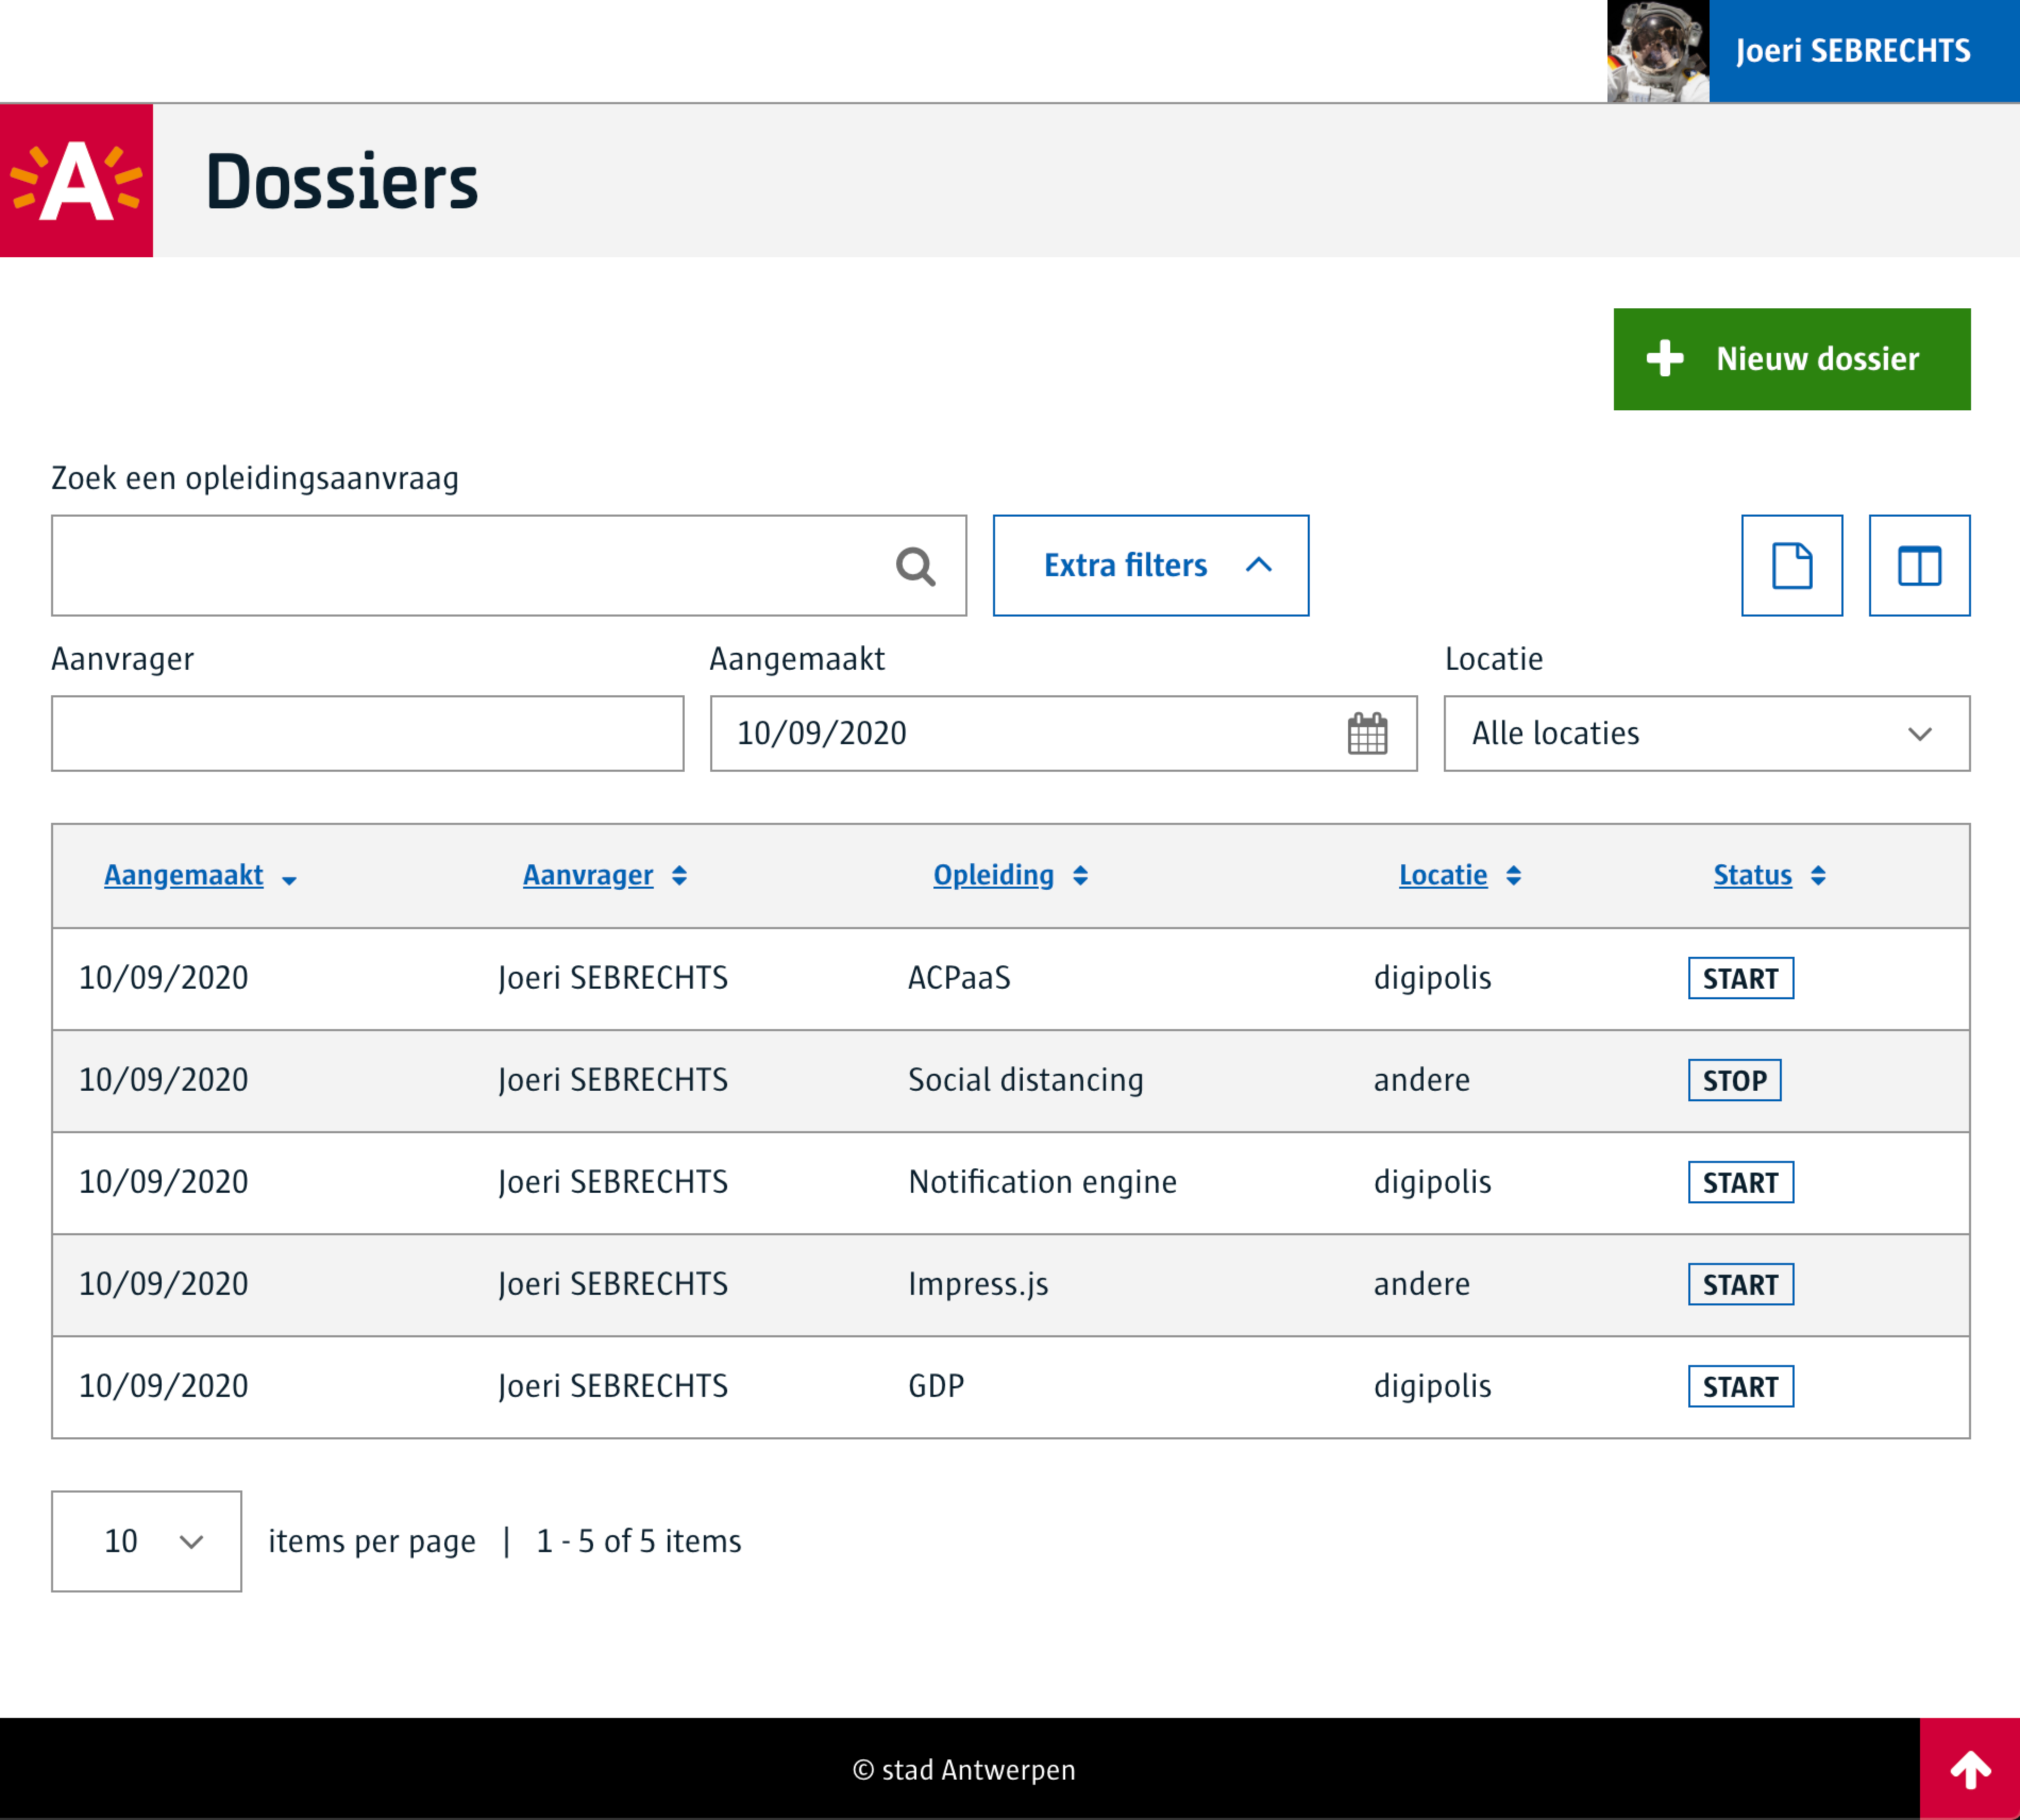Click the document export icon button
This screenshot has height=1820, width=2020.
click(x=1791, y=566)
